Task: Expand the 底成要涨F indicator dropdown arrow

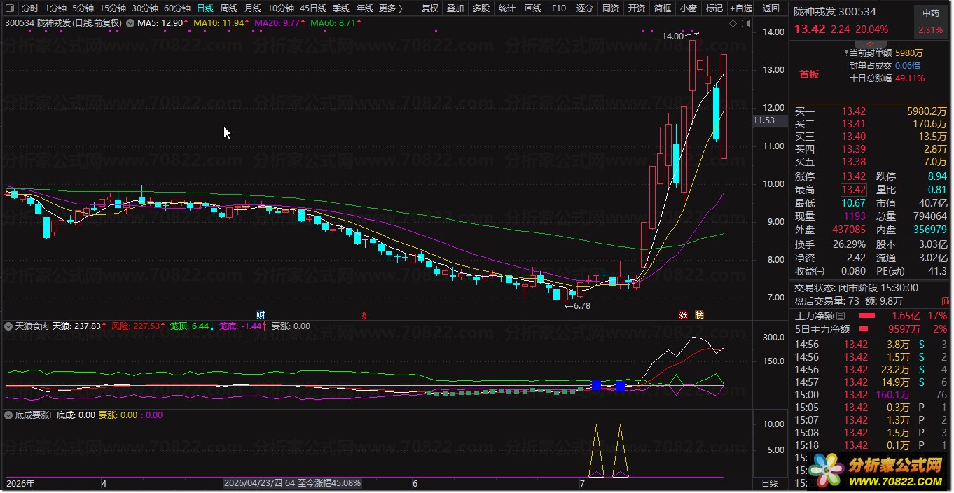Action: 10,415
